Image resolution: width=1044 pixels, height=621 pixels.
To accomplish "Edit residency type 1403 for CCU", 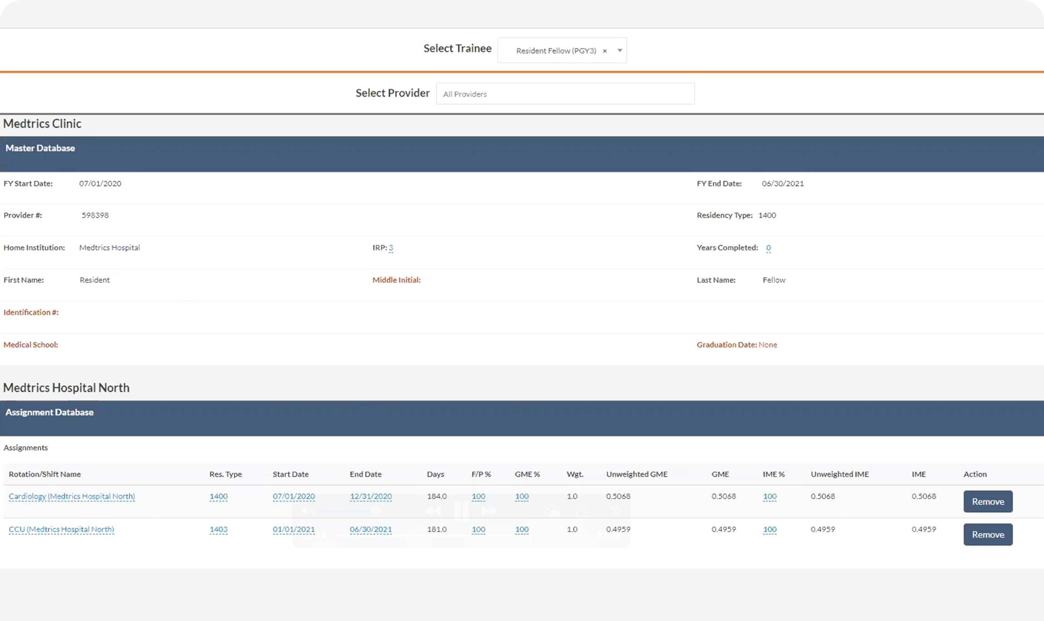I will point(218,529).
